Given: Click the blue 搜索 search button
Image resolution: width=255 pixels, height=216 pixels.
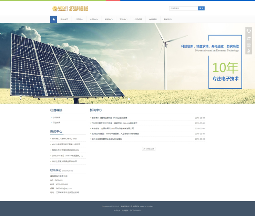Looking at the screenshot, I should [201, 8].
